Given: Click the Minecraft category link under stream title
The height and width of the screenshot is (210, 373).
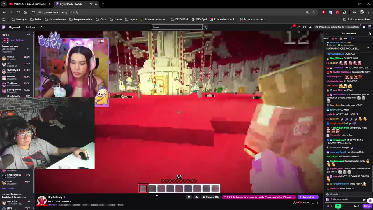Looking at the screenshot, I should [52, 205].
